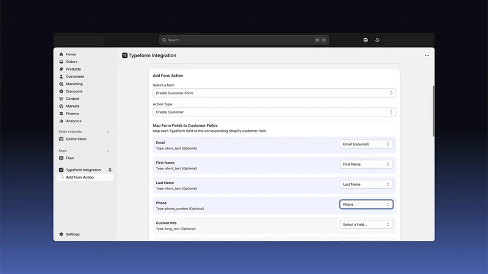The image size is (488, 274).
Task: Open Discounts in sidebar
Action: (74, 91)
